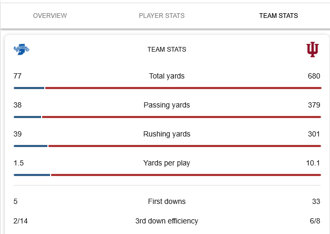The width and height of the screenshot is (330, 234).
Task: Click the 33 first downs value
Action: click(316, 201)
